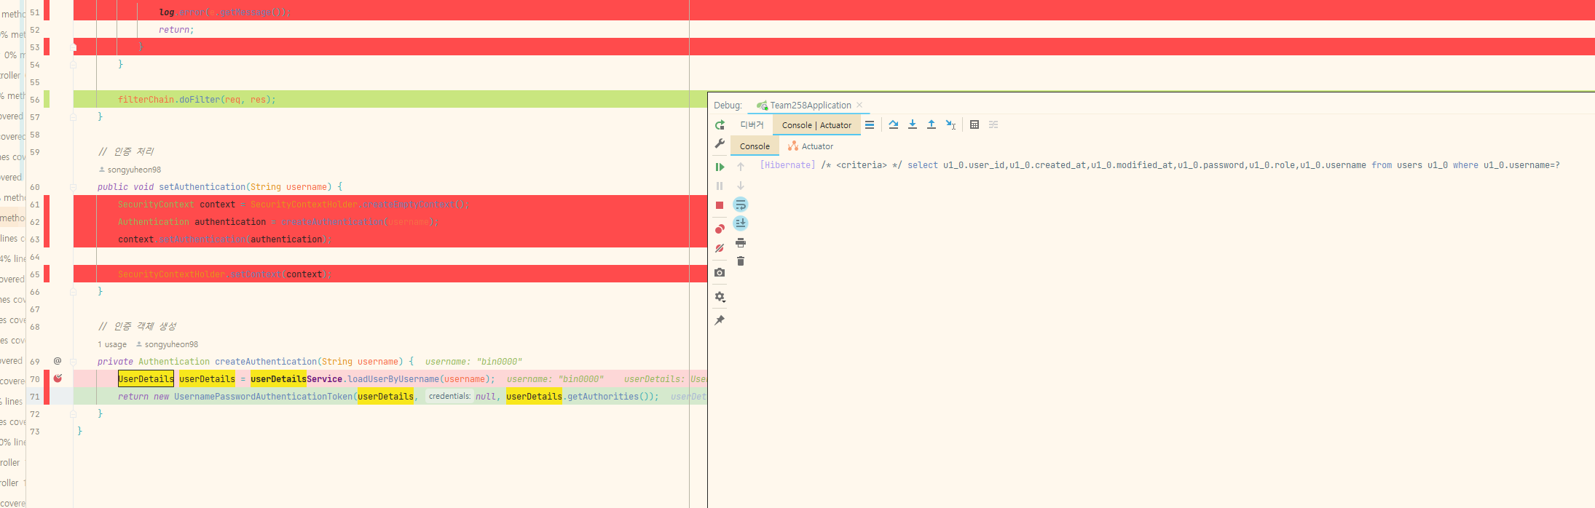Click the down arrow in console gutter
Image resolution: width=1595 pixels, height=508 pixels.
coord(741,186)
